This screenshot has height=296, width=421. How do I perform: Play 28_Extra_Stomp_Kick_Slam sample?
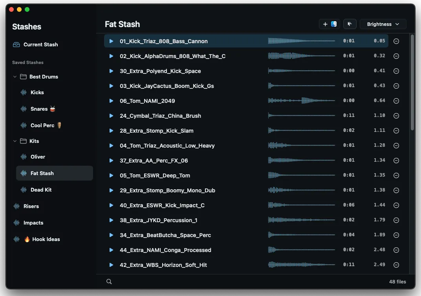coord(111,131)
